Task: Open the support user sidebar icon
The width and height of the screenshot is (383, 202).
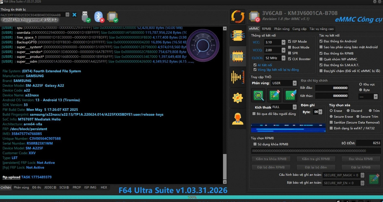Action: coord(238,118)
